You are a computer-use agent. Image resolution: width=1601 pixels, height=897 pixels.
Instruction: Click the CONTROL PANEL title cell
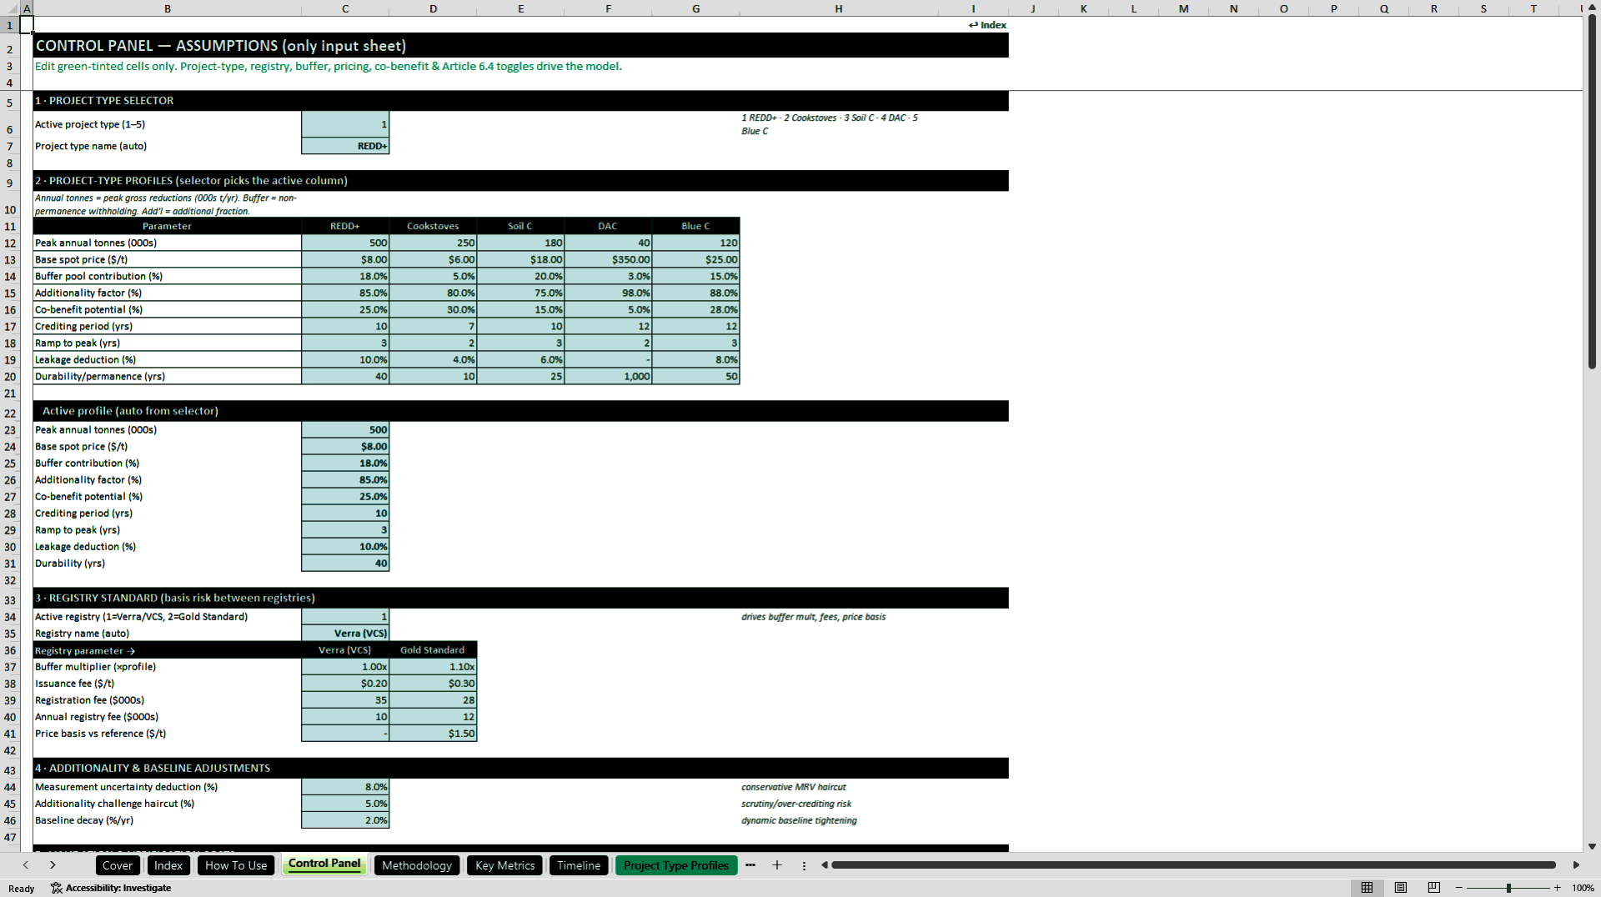pyautogui.click(x=520, y=46)
